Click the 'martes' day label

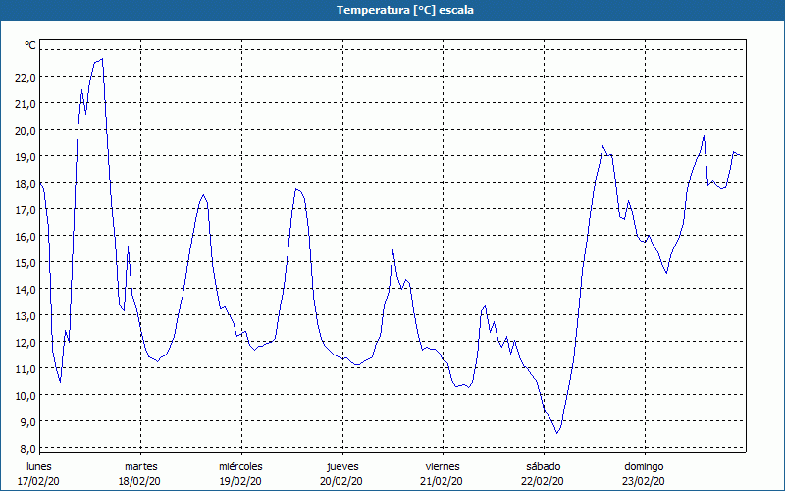(141, 466)
